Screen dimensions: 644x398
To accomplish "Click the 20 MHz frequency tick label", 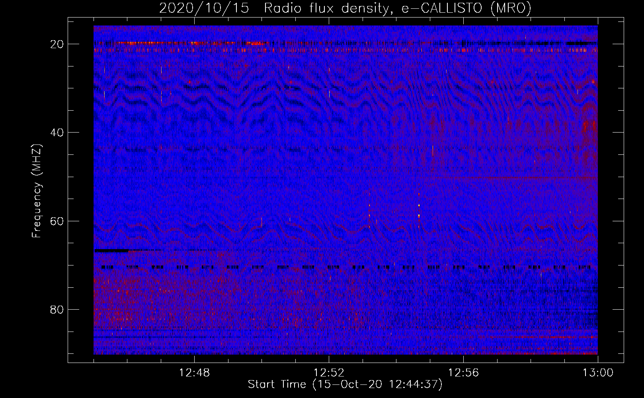I will pyautogui.click(x=57, y=44).
